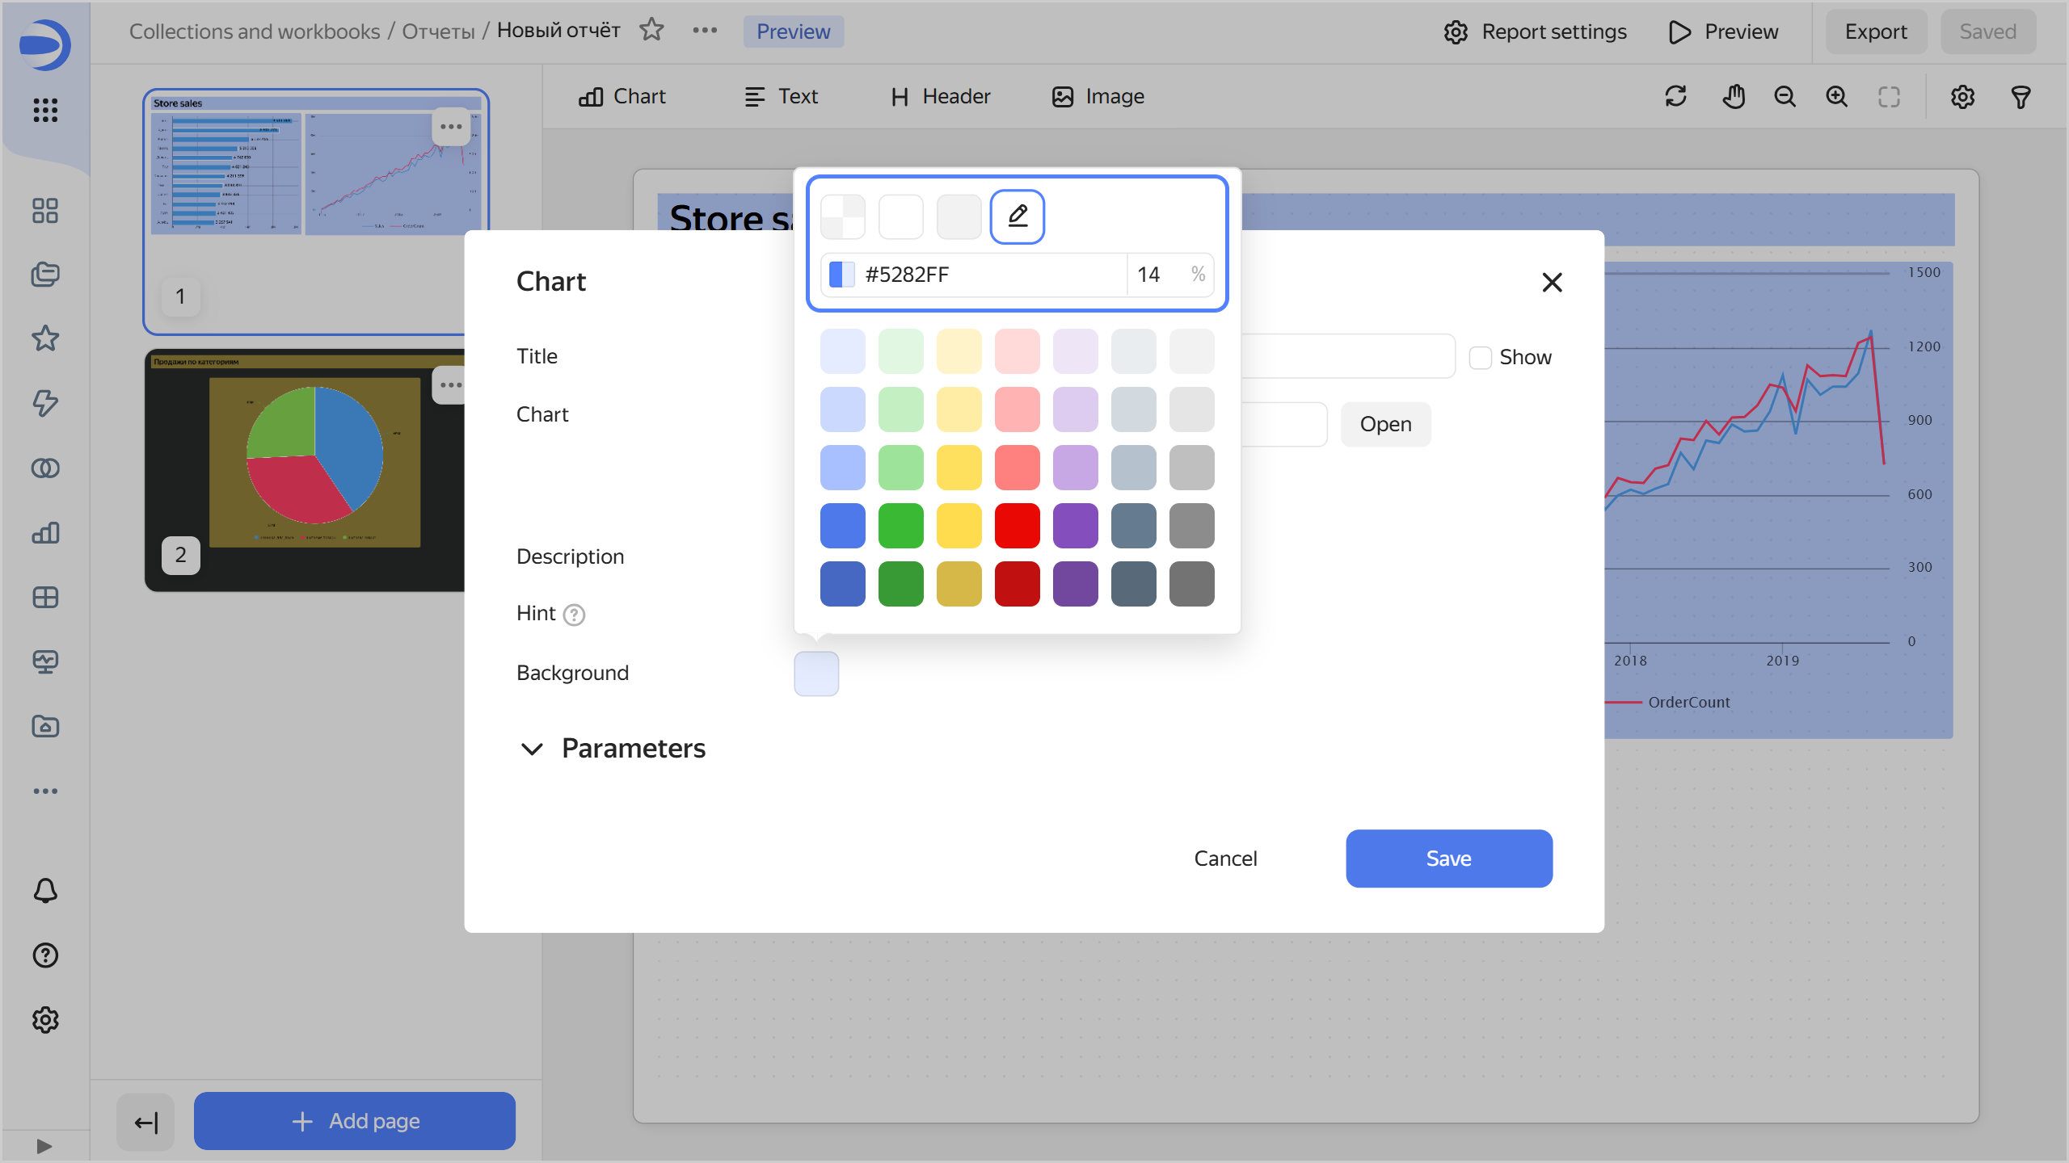Check the Show title checkbox
Image resolution: width=2069 pixels, height=1163 pixels.
tap(1480, 358)
